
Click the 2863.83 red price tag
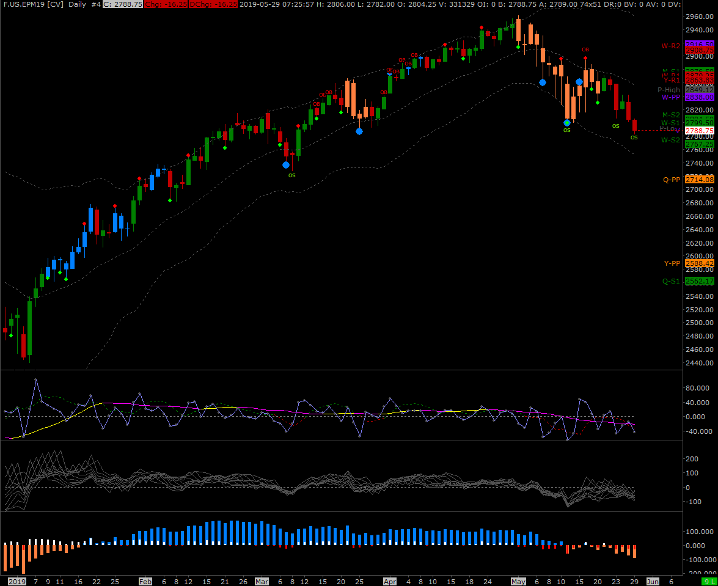tap(699, 80)
